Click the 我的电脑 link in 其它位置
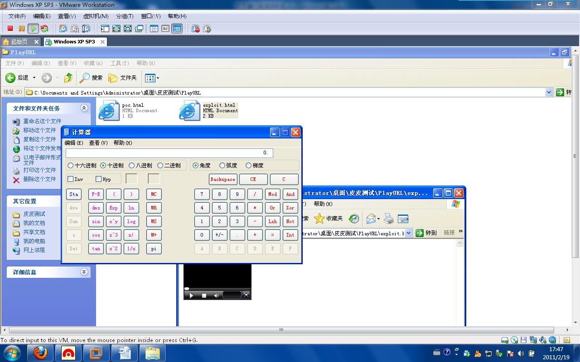This screenshot has width=580, height=362. (x=34, y=241)
